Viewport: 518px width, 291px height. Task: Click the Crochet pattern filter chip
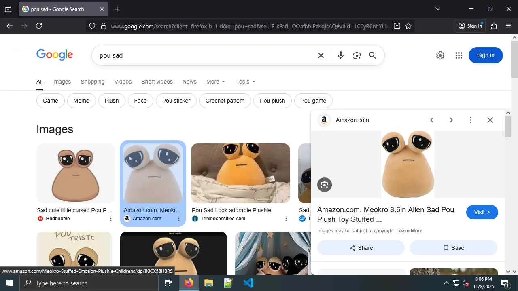[x=225, y=101]
